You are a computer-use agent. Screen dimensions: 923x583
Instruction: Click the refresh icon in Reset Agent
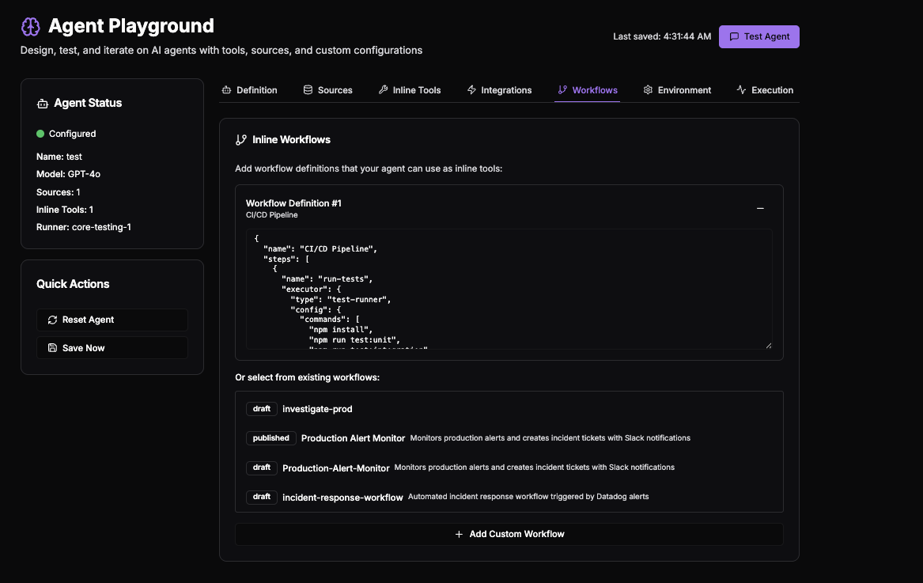52,320
